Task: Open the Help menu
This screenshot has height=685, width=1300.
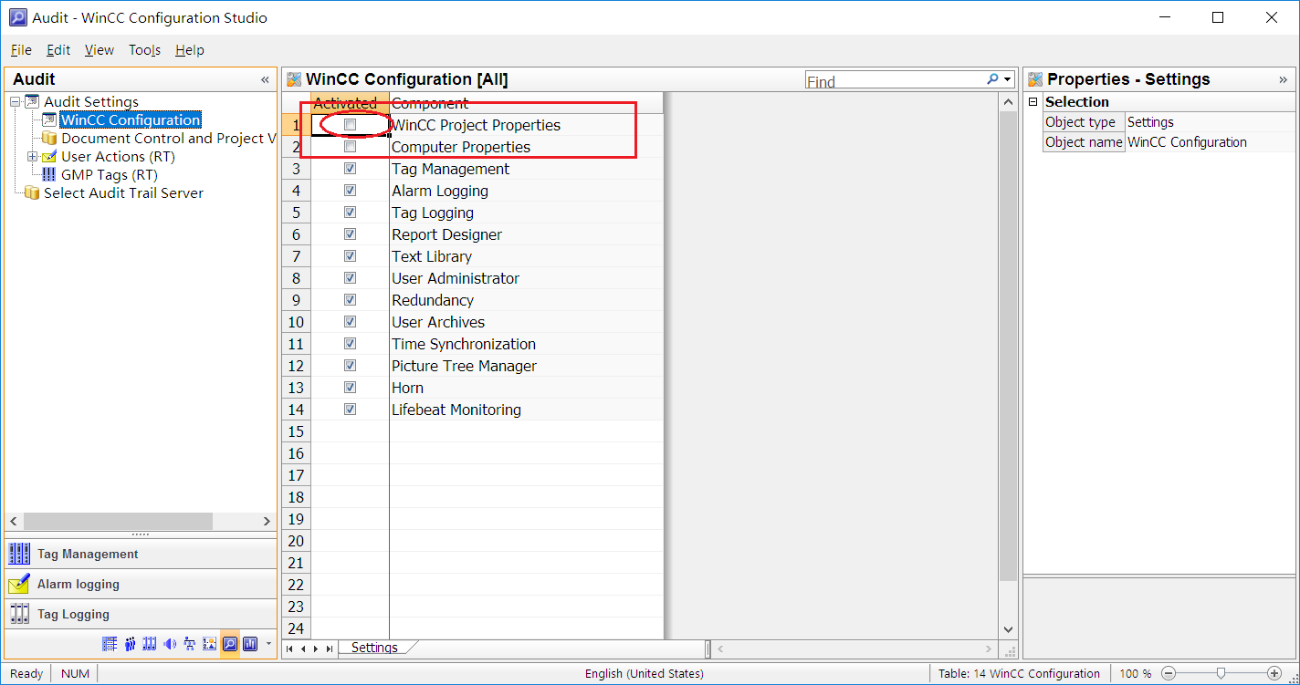Action: pyautogui.click(x=190, y=50)
